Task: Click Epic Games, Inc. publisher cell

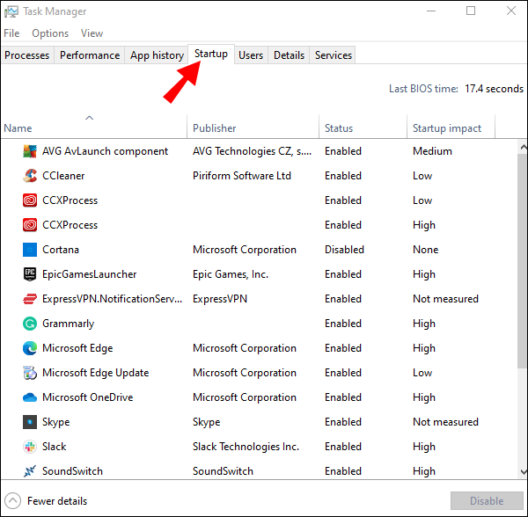Action: point(231,274)
